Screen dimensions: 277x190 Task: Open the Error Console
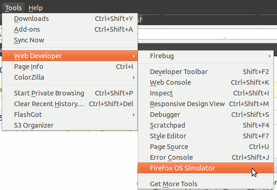coord(206,157)
